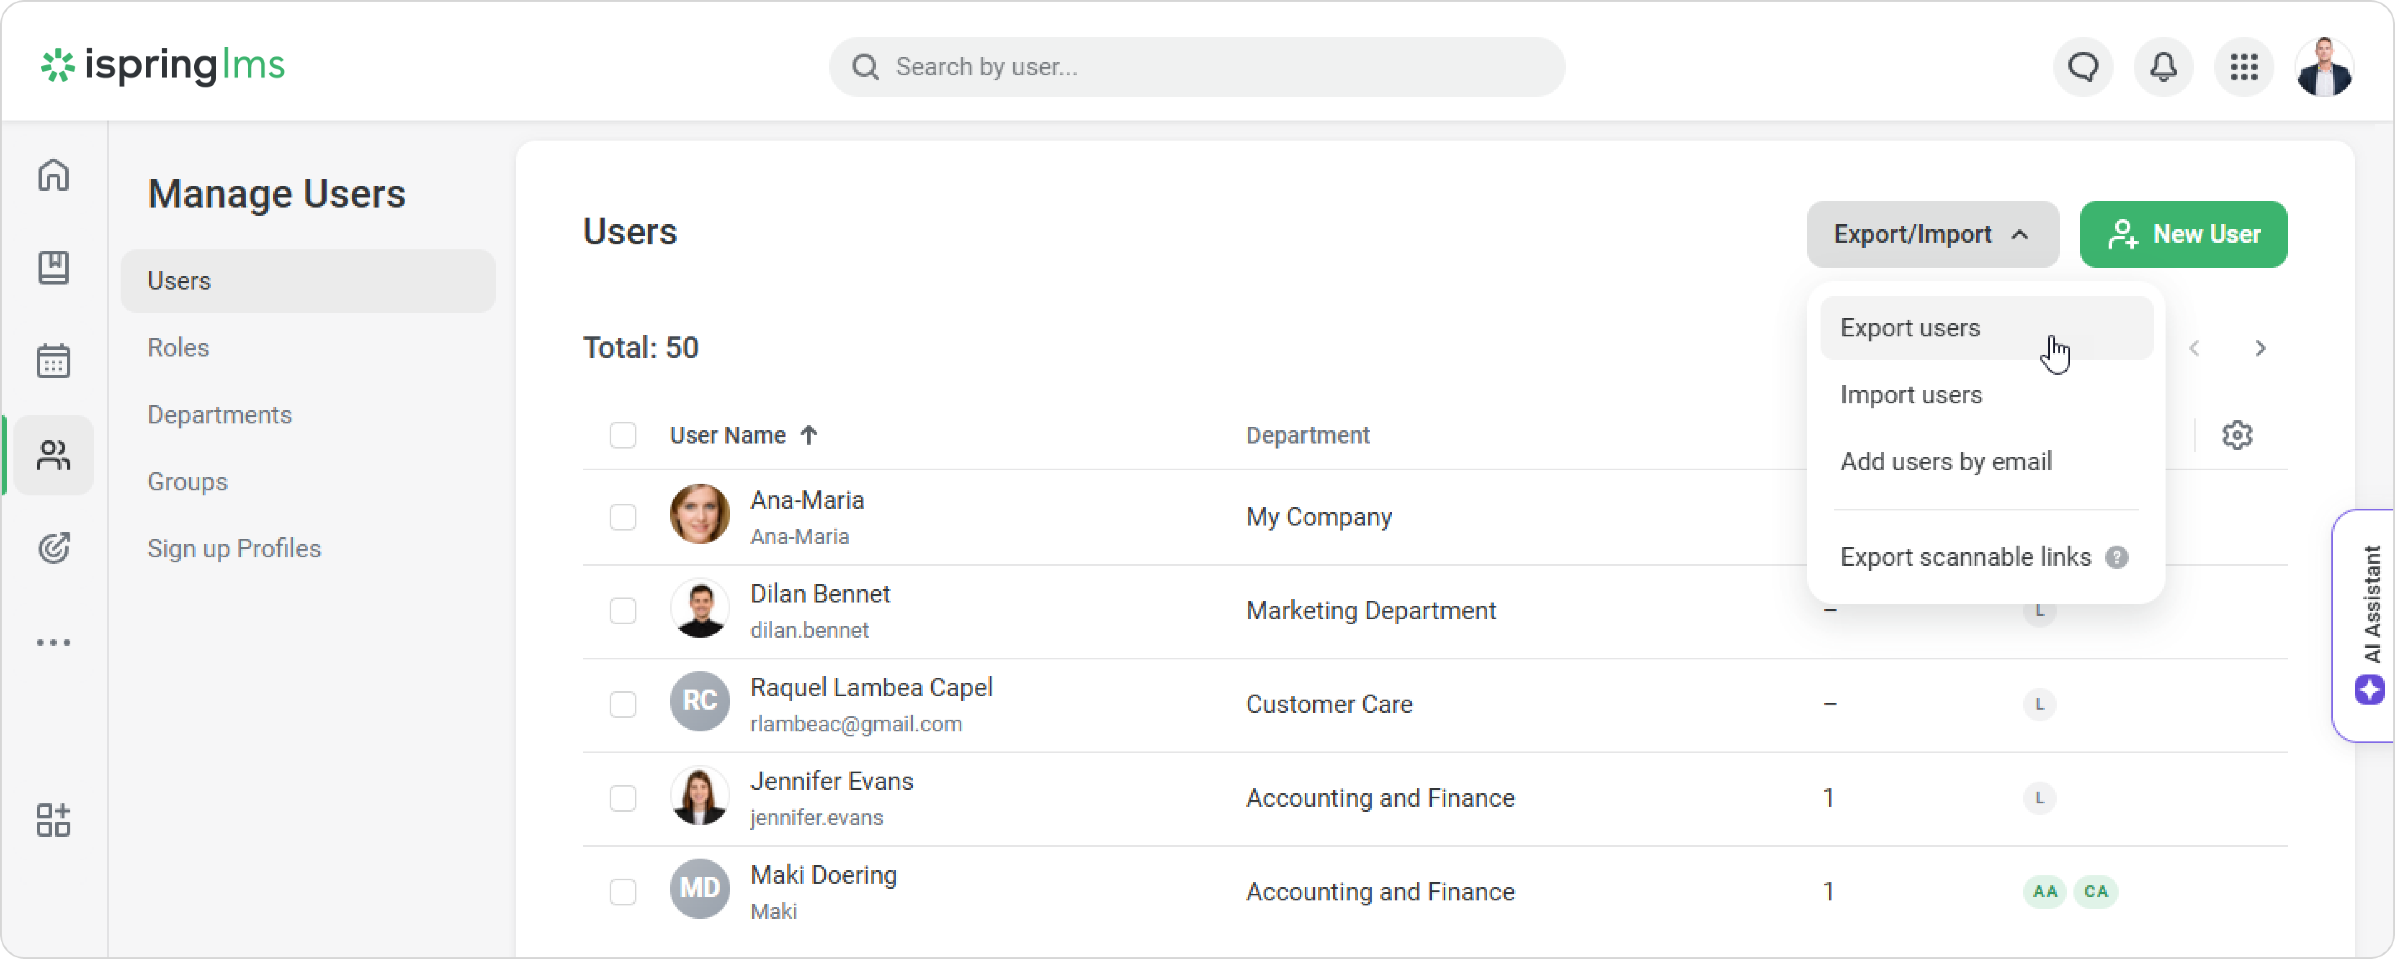Expand the three-dots more menu in sidebar
This screenshot has width=2395, height=959.
(x=53, y=642)
